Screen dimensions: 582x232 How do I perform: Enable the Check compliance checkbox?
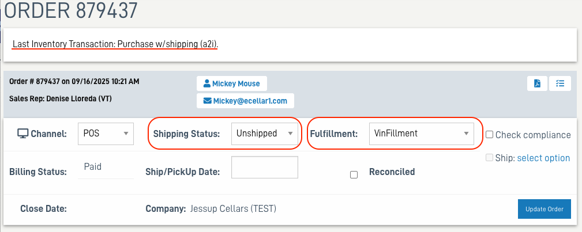(489, 135)
